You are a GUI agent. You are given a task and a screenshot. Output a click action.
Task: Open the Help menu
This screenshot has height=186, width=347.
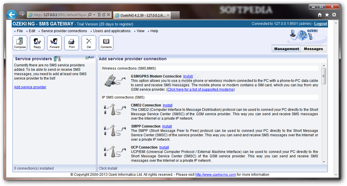[154, 31]
